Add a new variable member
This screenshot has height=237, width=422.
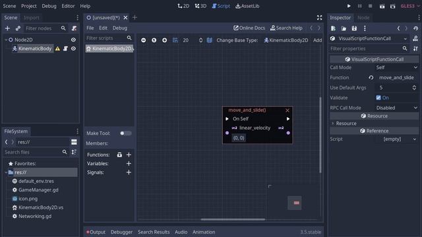pyautogui.click(x=129, y=163)
